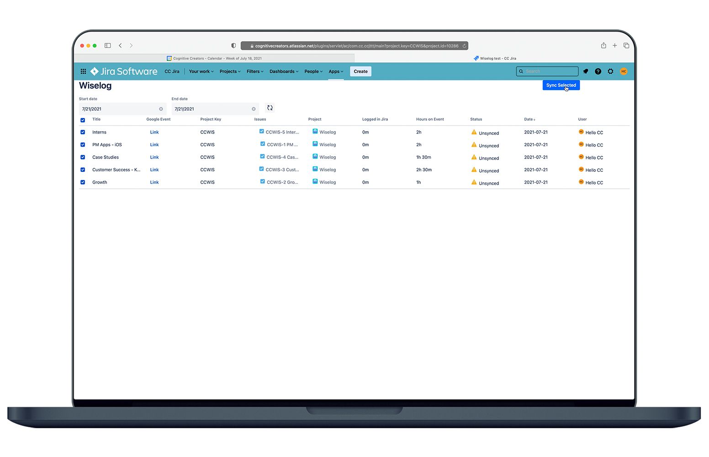Open the CCWIS-4 Cas... issue link
This screenshot has height=457, width=709.
point(282,157)
